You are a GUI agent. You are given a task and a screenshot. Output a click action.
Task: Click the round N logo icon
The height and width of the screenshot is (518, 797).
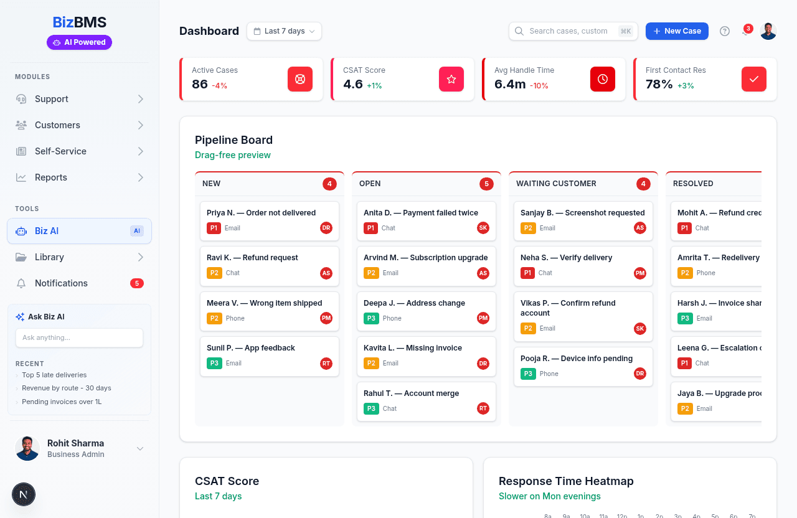point(24,494)
